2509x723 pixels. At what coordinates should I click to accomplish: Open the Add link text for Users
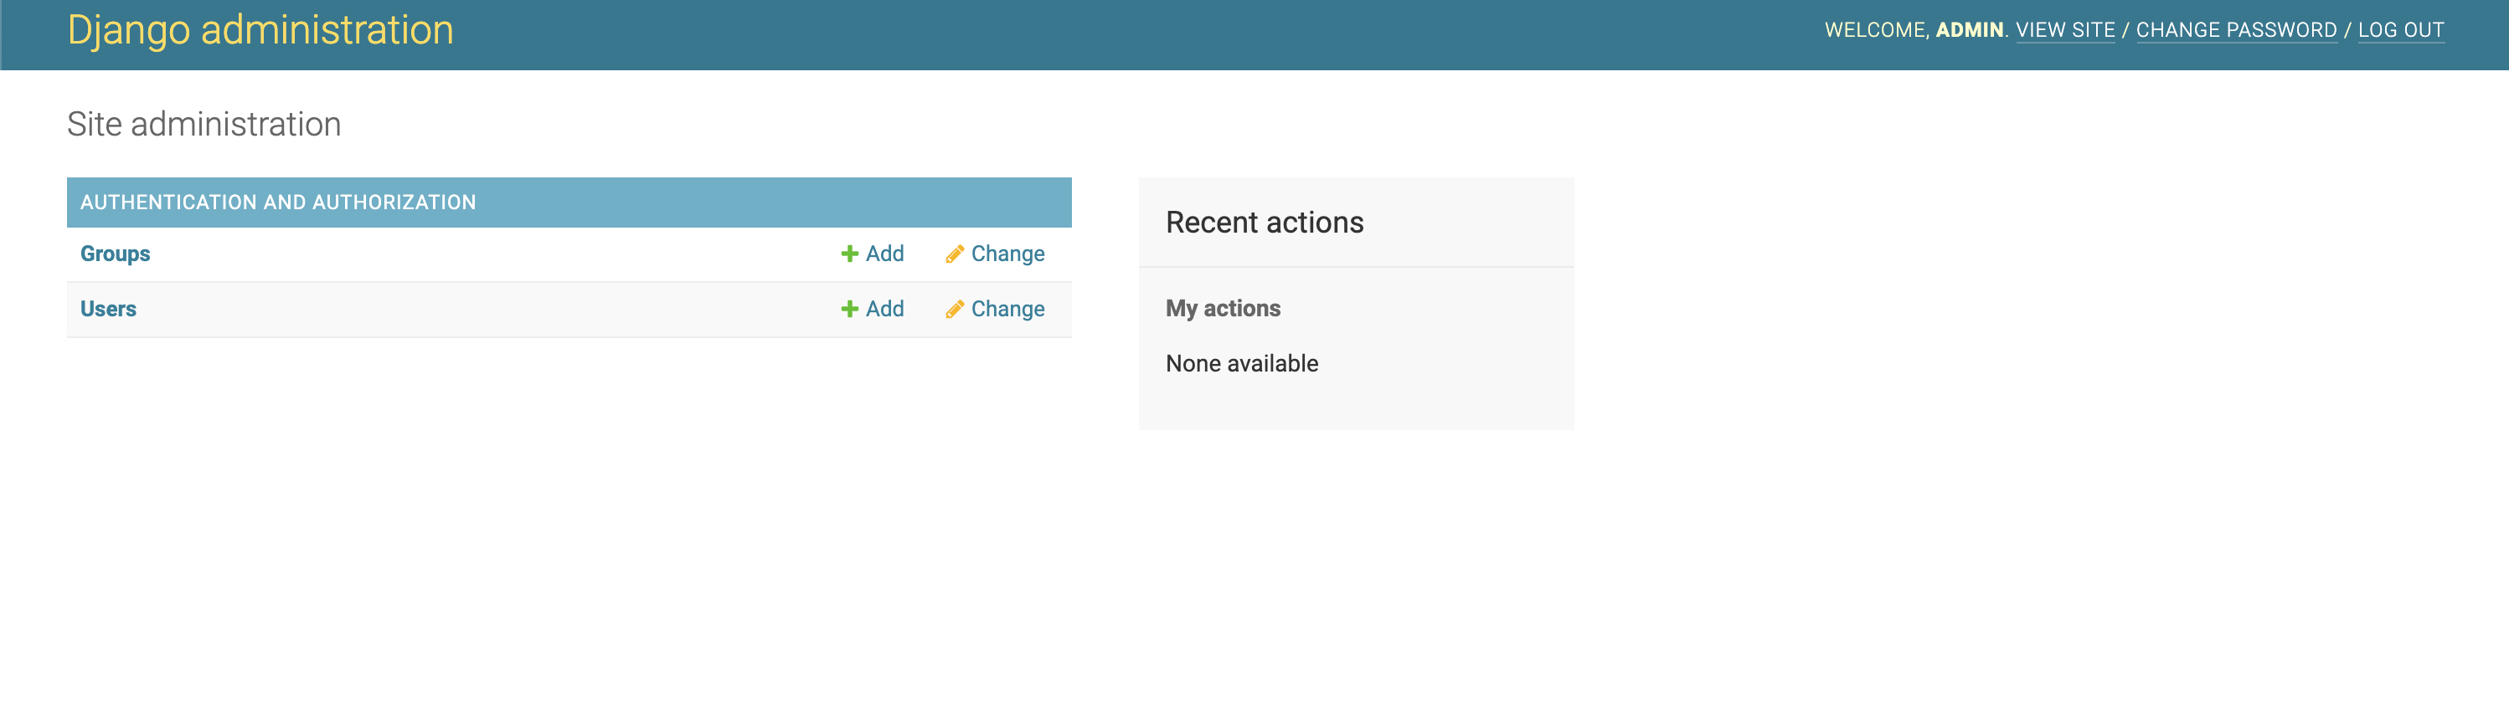pyautogui.click(x=884, y=310)
